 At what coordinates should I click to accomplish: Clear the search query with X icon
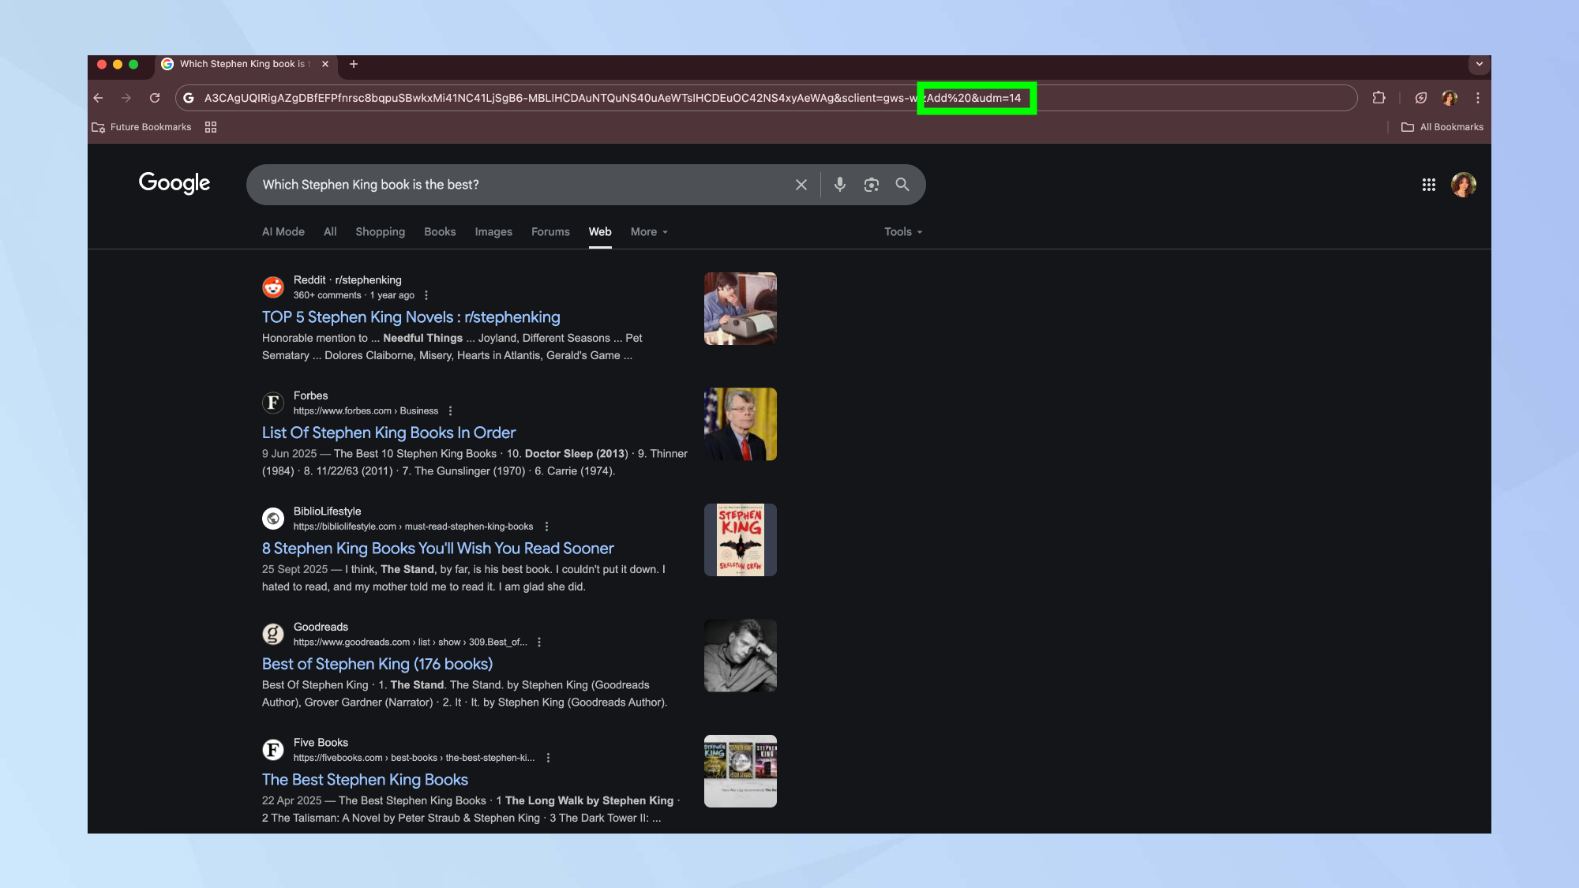coord(801,185)
